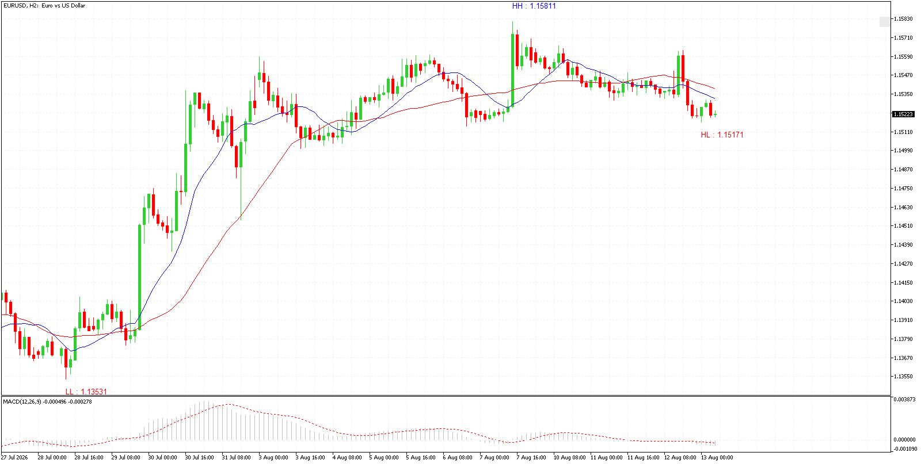Click price axis value 1.15470
This screenshot has width=921, height=464.
pyautogui.click(x=903, y=75)
